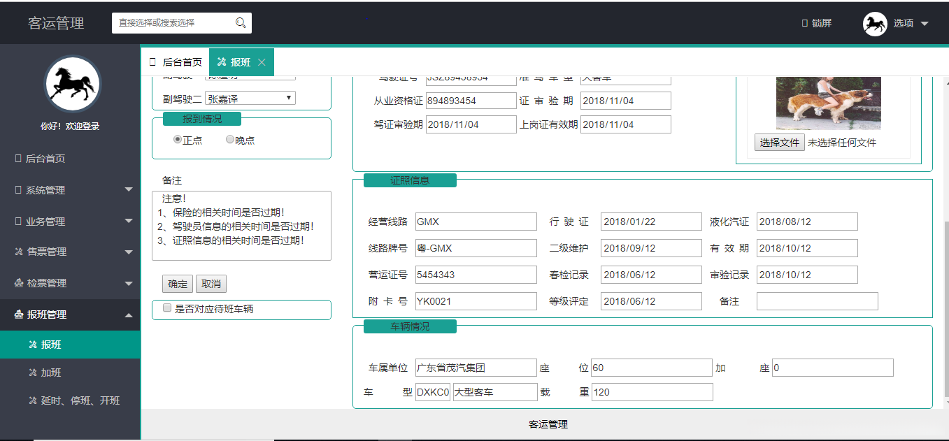This screenshot has width=949, height=441.
Task: Click the horse avatar in the top bar
Action: (875, 24)
